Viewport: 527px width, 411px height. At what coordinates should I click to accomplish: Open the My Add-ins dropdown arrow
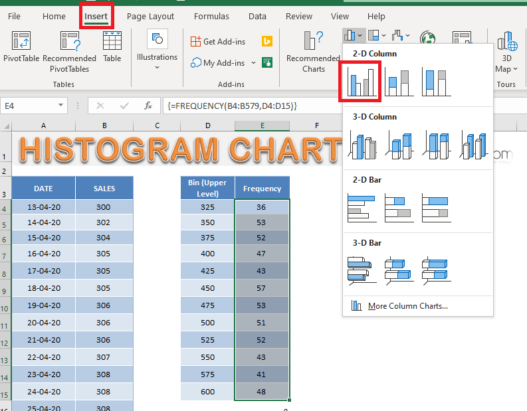click(x=253, y=63)
